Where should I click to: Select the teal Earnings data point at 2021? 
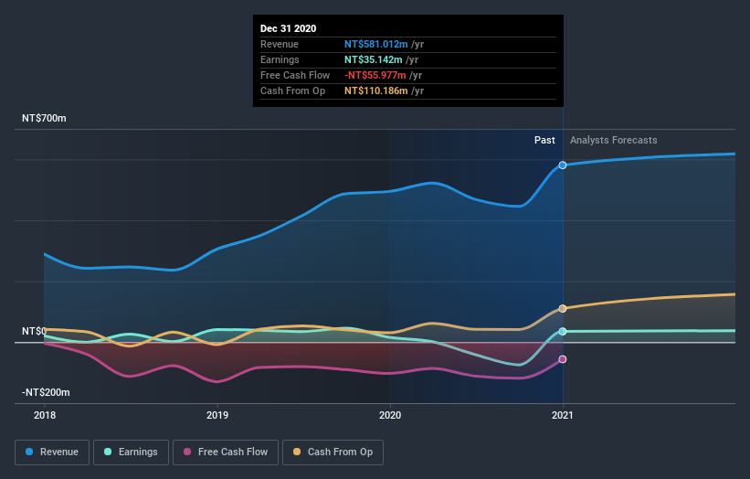pos(563,332)
